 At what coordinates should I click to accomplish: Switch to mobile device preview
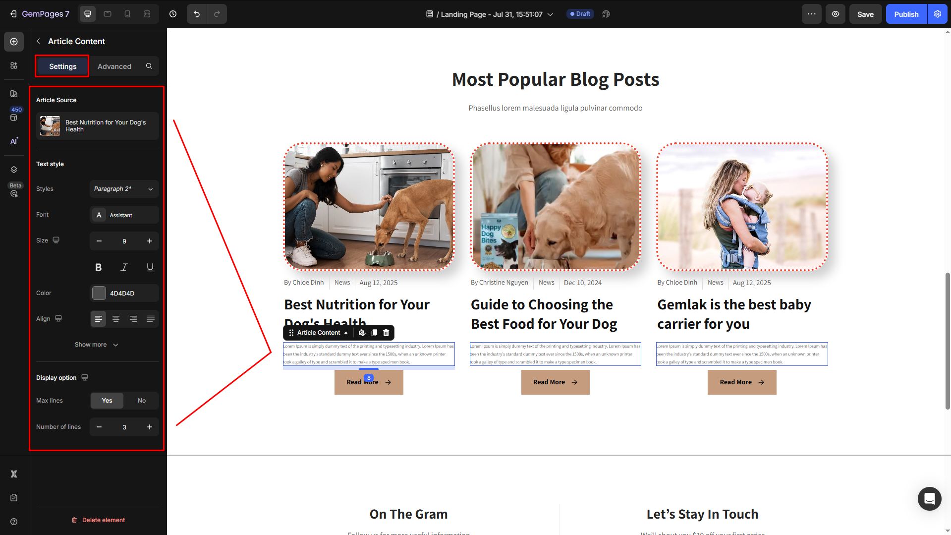coord(127,14)
